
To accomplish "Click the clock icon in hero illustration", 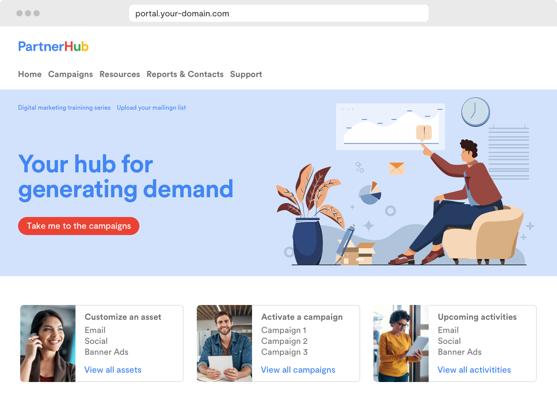I will (475, 112).
